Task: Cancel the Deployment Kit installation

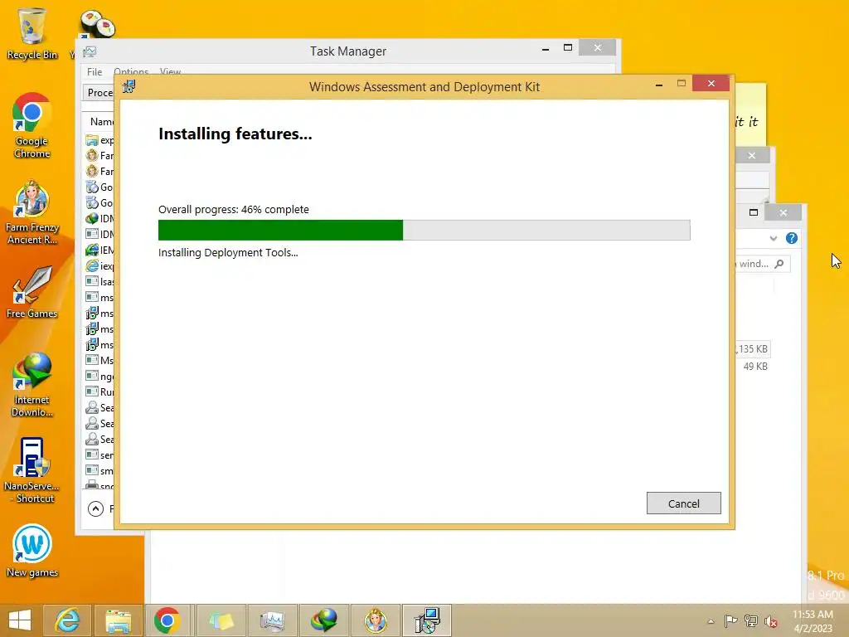Action: click(x=683, y=503)
